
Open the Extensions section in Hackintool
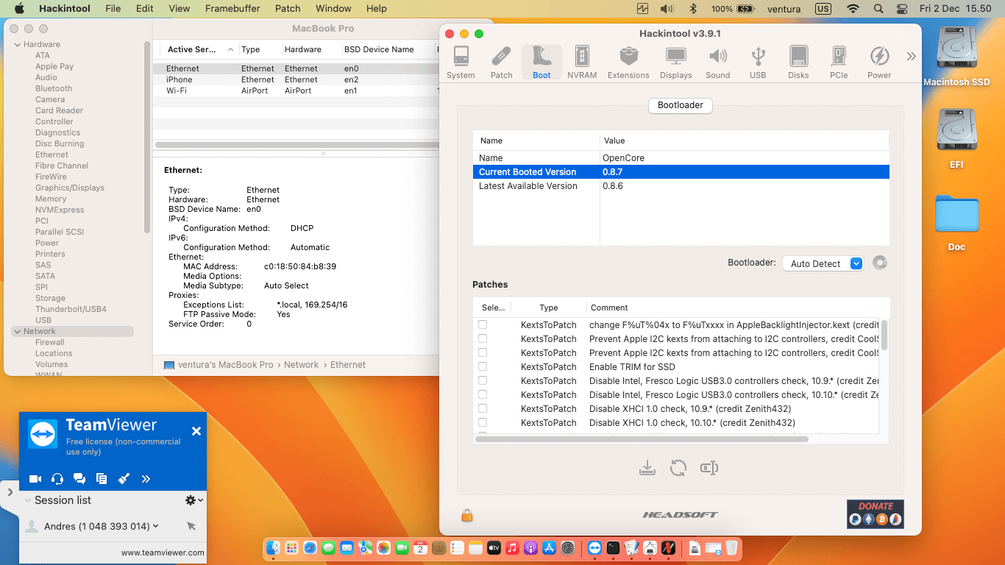click(x=628, y=63)
